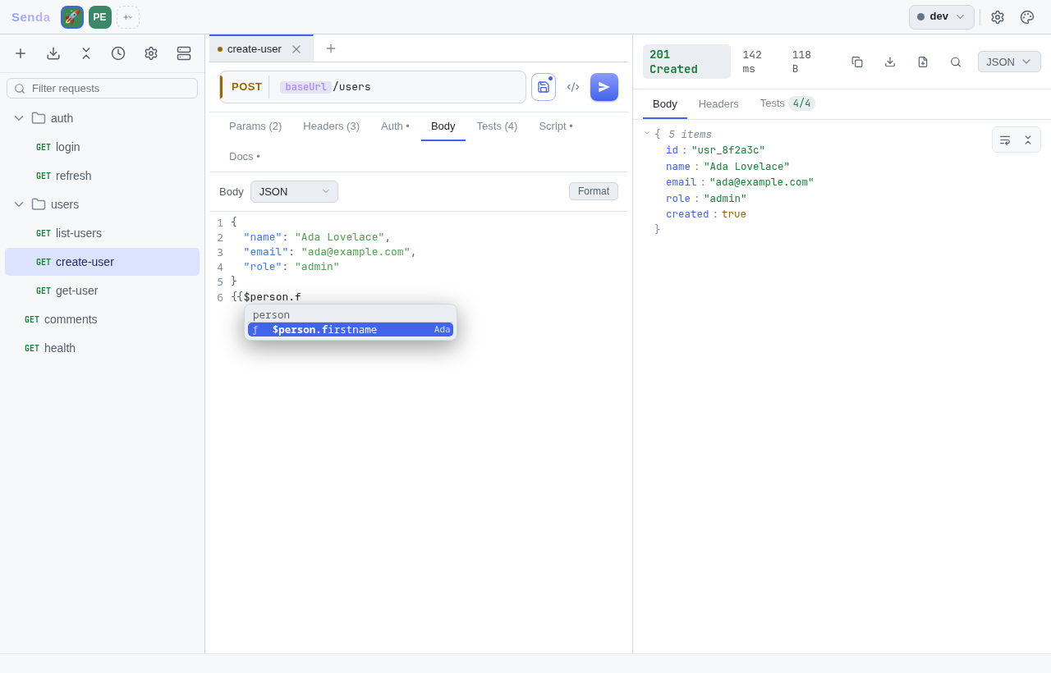1051x673 pixels.
Task: Toggle word wrap in response viewer
Action: (x=1005, y=140)
